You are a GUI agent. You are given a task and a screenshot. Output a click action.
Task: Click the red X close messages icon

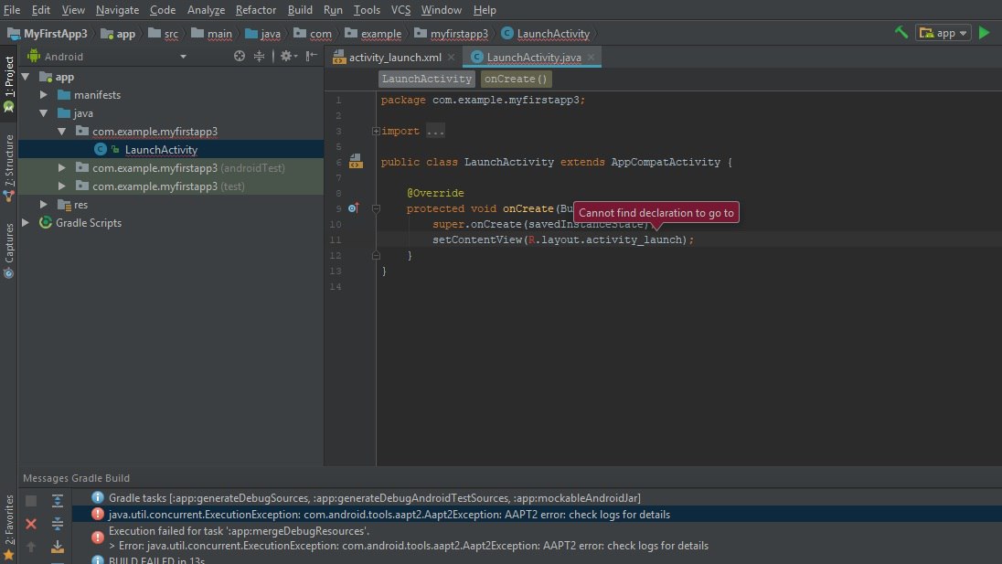click(31, 524)
